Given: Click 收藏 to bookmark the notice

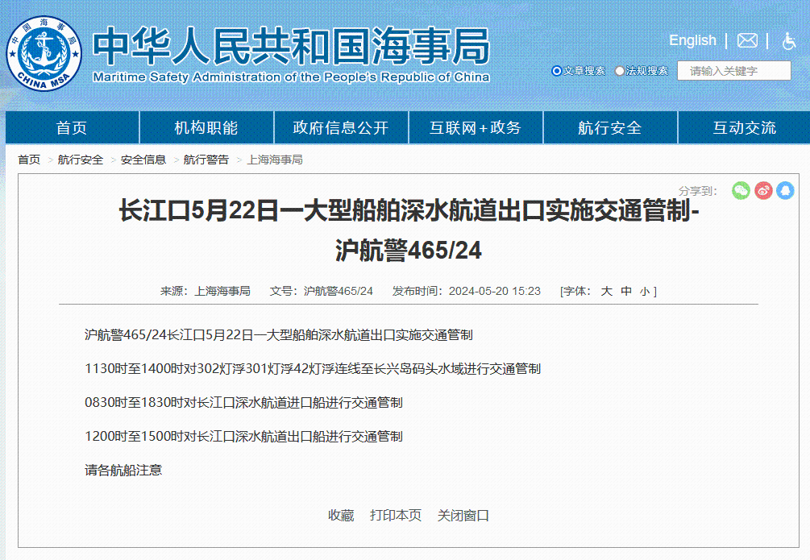Looking at the screenshot, I should [x=340, y=515].
